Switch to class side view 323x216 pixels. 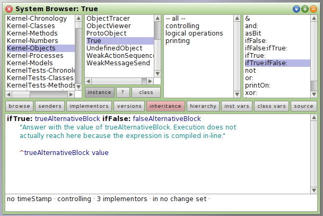click(x=146, y=92)
